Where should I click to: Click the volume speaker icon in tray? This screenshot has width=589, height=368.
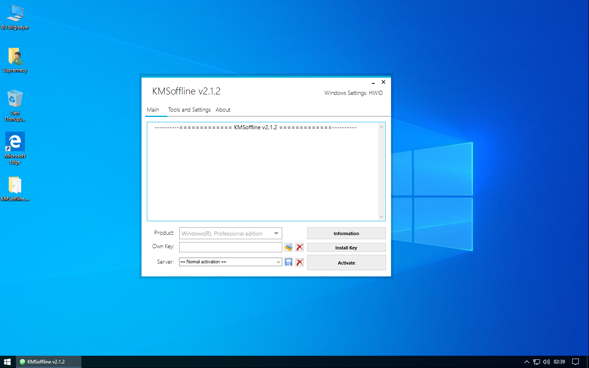click(x=546, y=362)
